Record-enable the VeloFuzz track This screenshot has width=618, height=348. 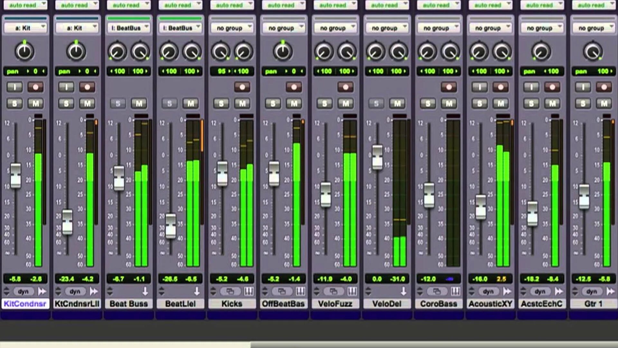[x=345, y=87]
